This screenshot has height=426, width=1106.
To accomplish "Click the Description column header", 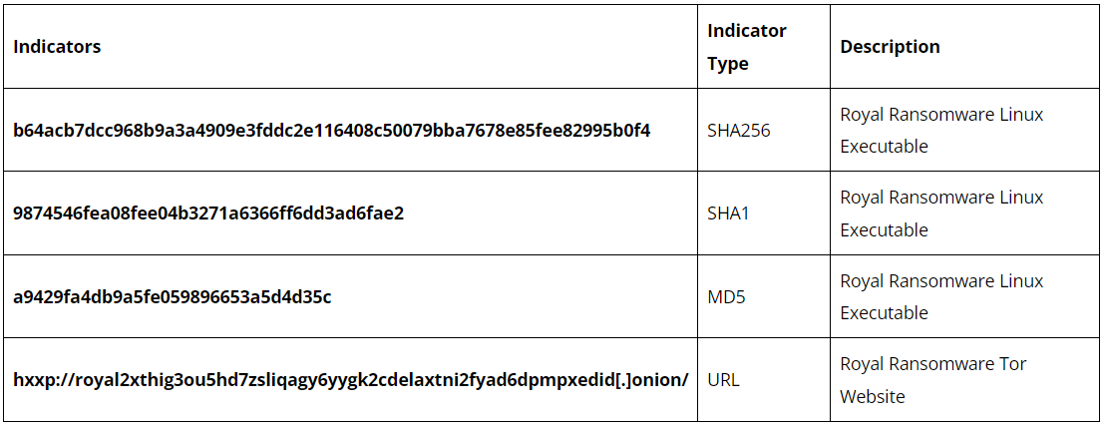I will [x=890, y=47].
